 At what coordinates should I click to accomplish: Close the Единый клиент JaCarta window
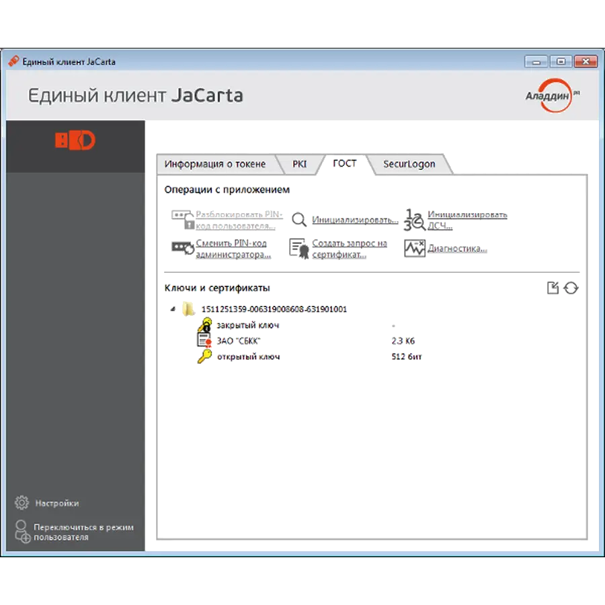(x=586, y=61)
